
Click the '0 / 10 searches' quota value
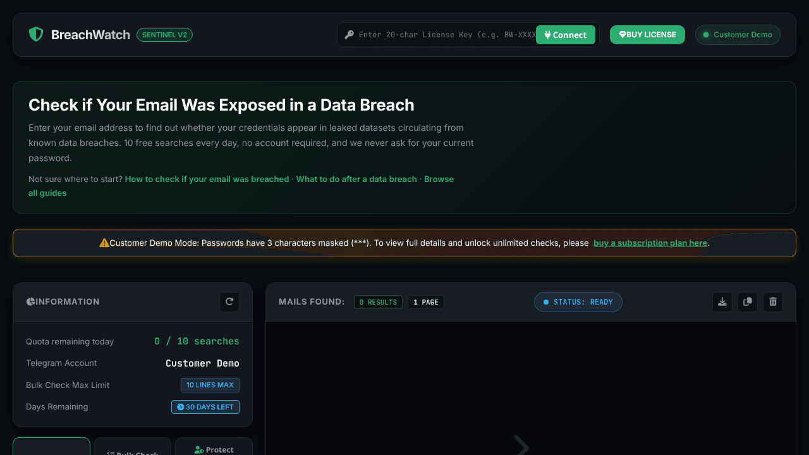[197, 341]
